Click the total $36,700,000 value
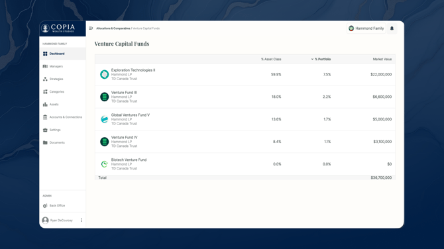Screen dimensions: 444x249 point(381,177)
